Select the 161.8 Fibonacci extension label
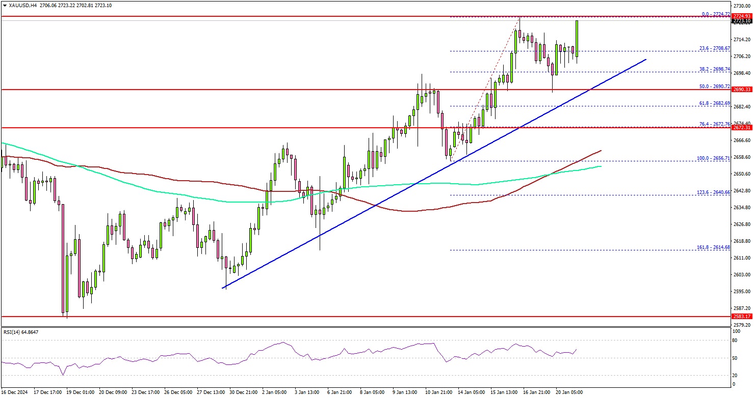 click(x=713, y=247)
